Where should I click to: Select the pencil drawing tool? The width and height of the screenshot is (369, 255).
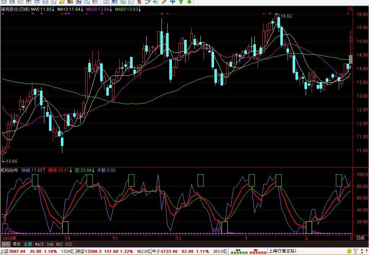pos(164,2)
